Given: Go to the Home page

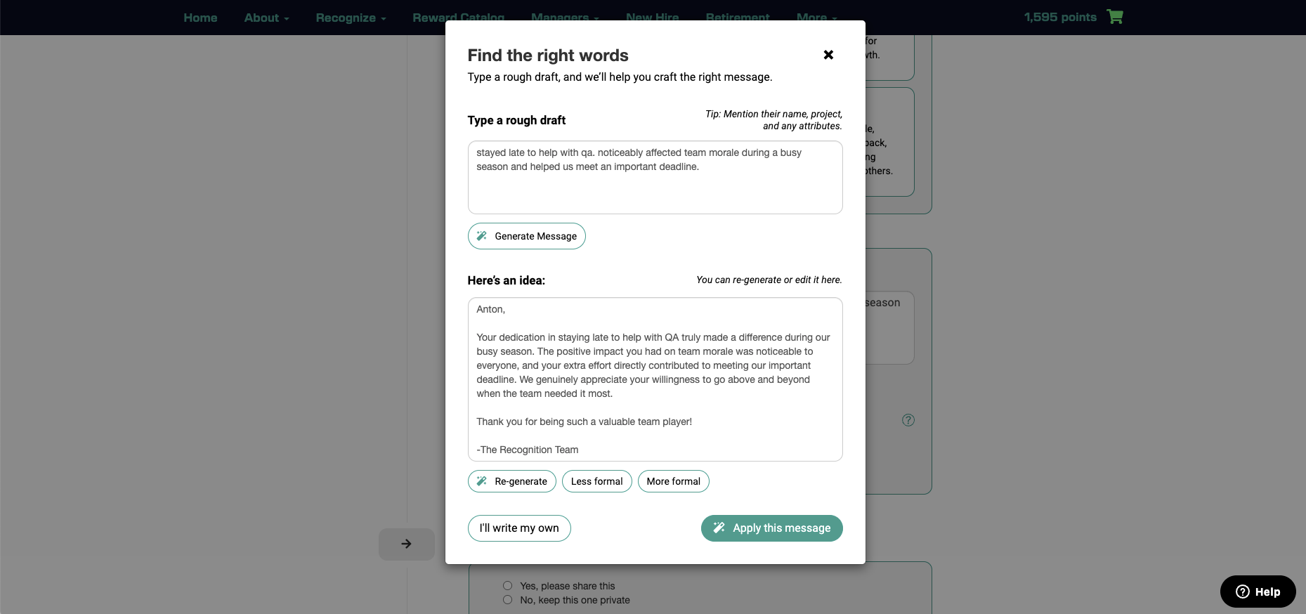Looking at the screenshot, I should click(200, 18).
